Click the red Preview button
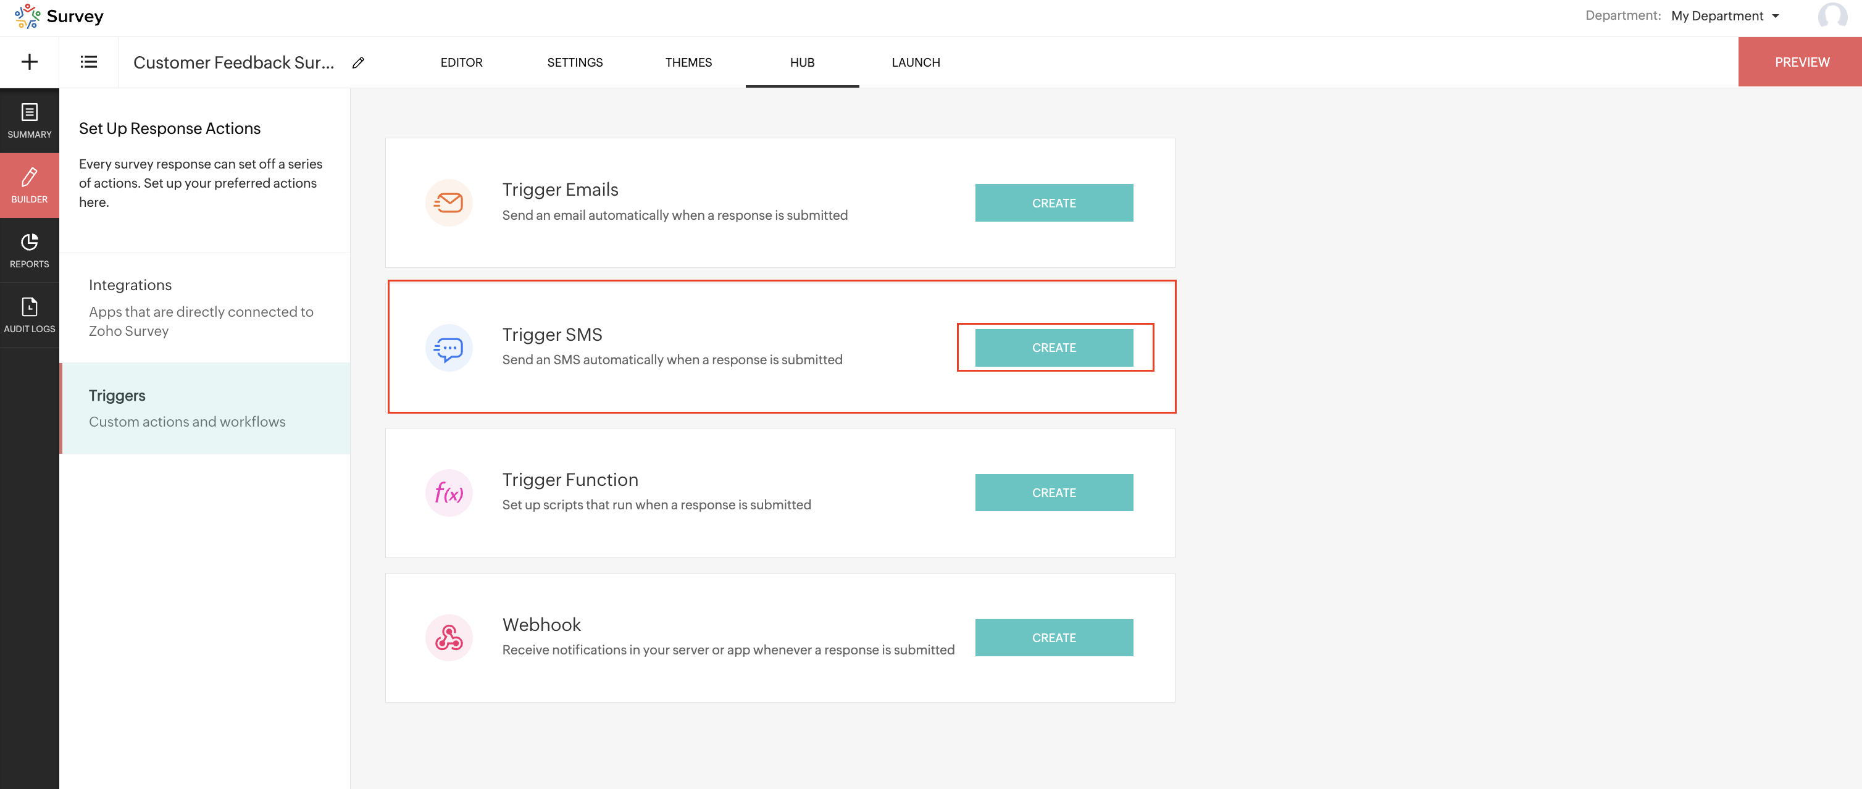Viewport: 1862px width, 789px height. 1801,63
